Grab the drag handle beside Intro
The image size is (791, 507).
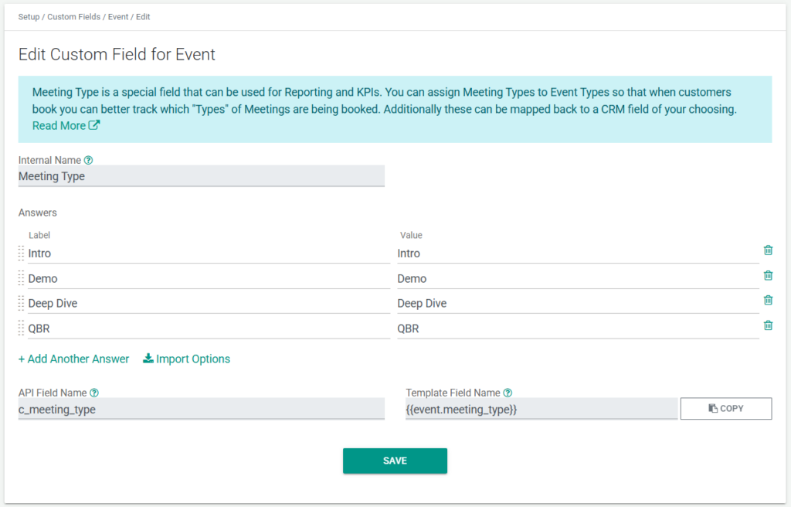22,253
